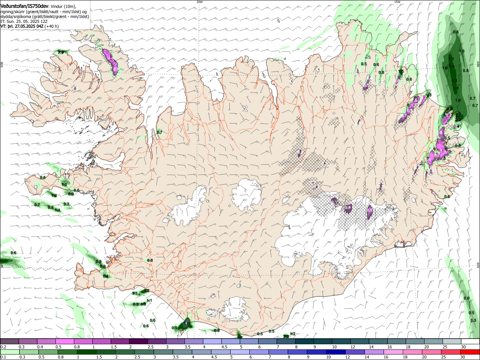Click the '0.4' snowfall value on Vatnajökull glacier
The image size is (480, 360).
[x=348, y=207]
